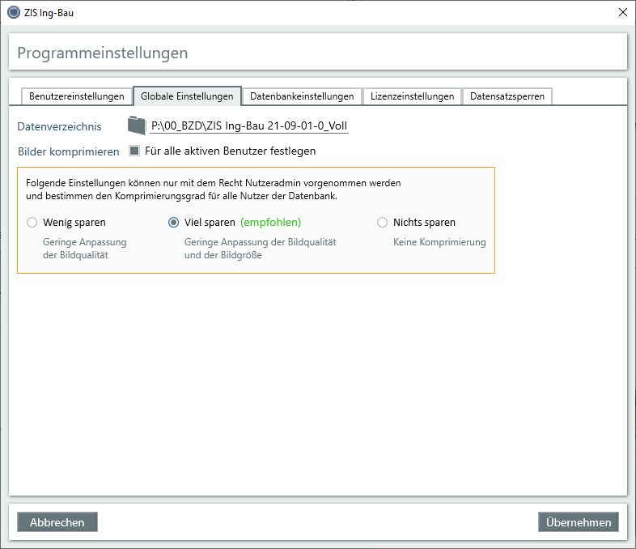
Task: Select the 'Viel sparen' radio option
Action: point(174,223)
